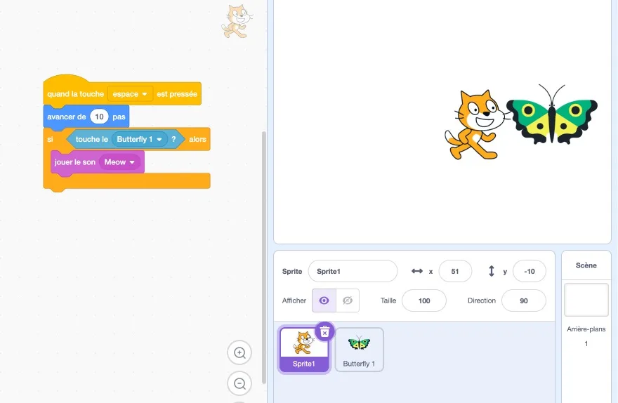Hide the sprite with the crossed-eye icon
The image size is (618, 403).
pyautogui.click(x=347, y=300)
